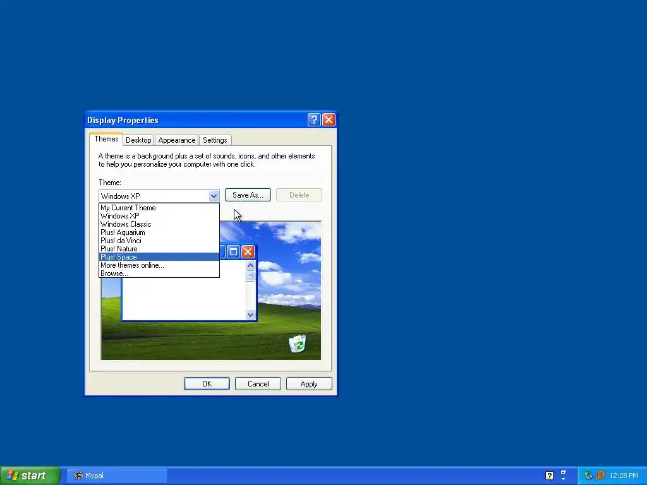647x485 pixels.
Task: Switch to the Appearance tab
Action: pyautogui.click(x=177, y=140)
